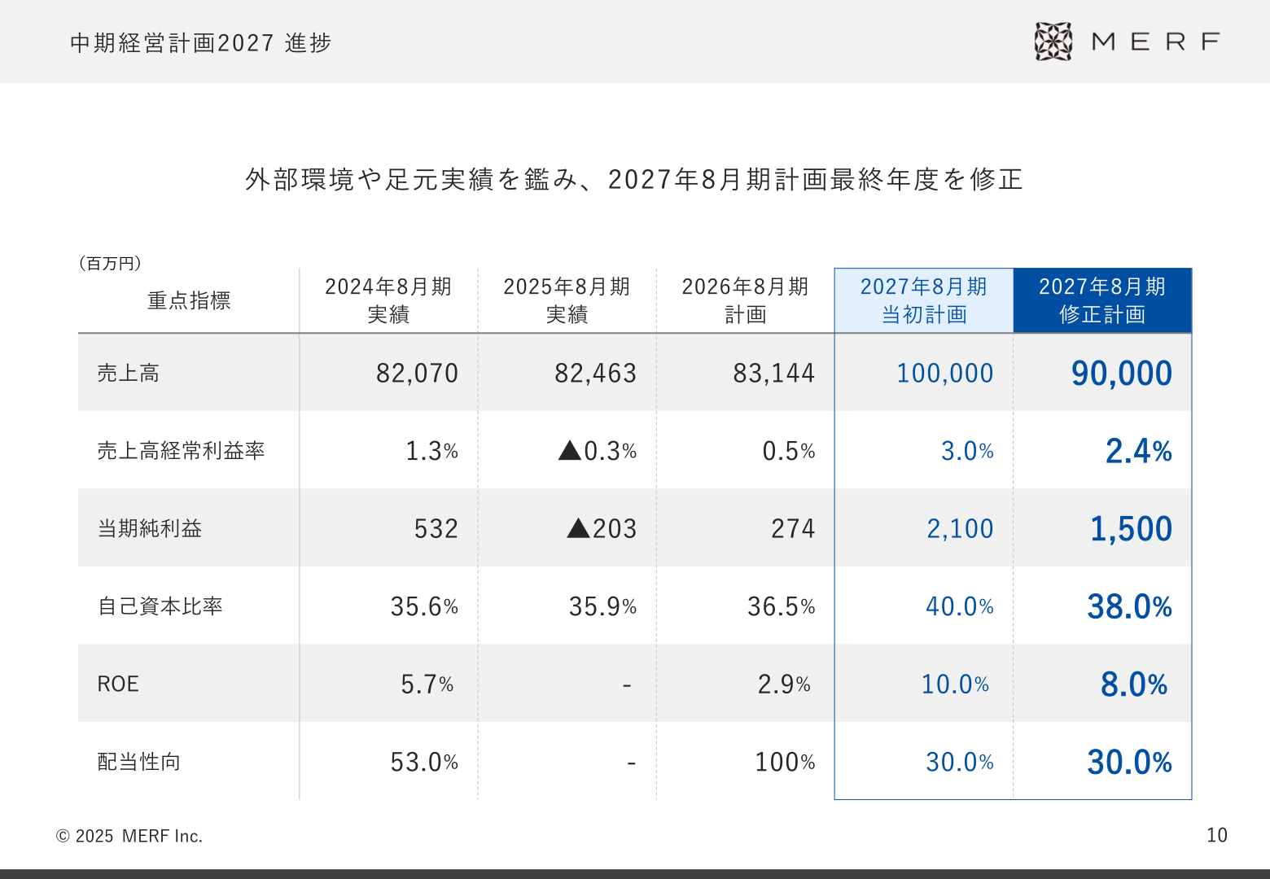
Task: Click the 100,000 initial plan sales value
Action: (x=944, y=373)
